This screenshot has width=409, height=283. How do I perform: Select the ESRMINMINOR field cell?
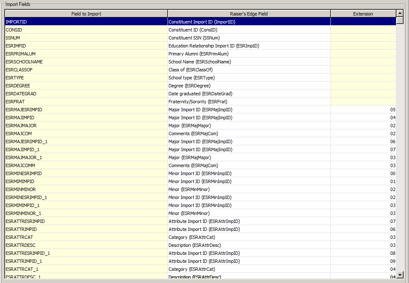point(86,189)
